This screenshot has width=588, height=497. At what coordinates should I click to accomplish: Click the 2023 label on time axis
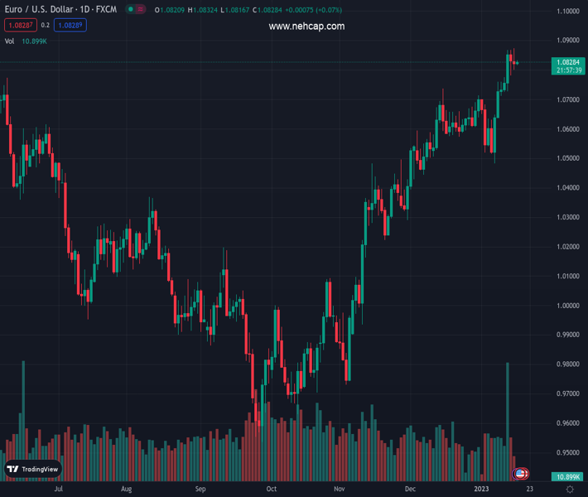[x=482, y=490]
